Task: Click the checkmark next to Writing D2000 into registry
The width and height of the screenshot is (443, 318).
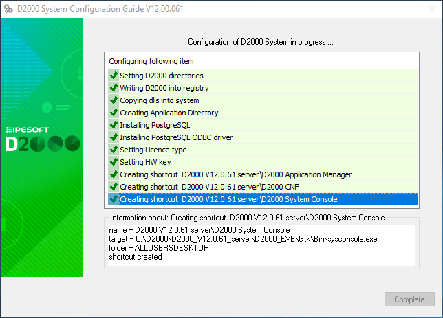Action: point(114,88)
